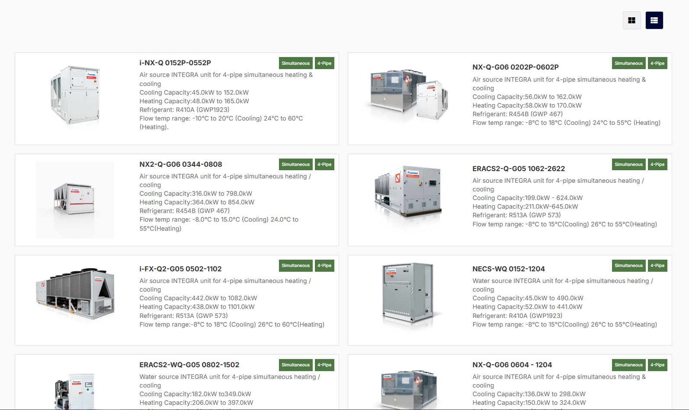Select text 'Heating Capacity:364.0kW to 854.0kW'
Screen dimensions: 689x410
[x=197, y=202]
